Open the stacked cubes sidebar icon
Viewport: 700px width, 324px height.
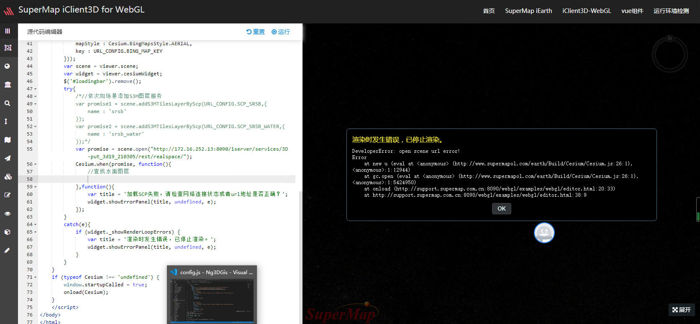pos(8,177)
